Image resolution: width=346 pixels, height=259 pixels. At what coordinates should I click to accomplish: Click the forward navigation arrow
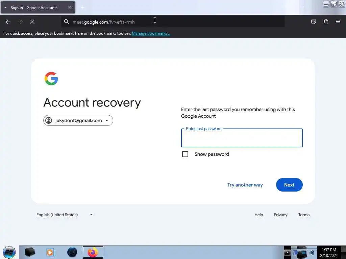pos(20,22)
